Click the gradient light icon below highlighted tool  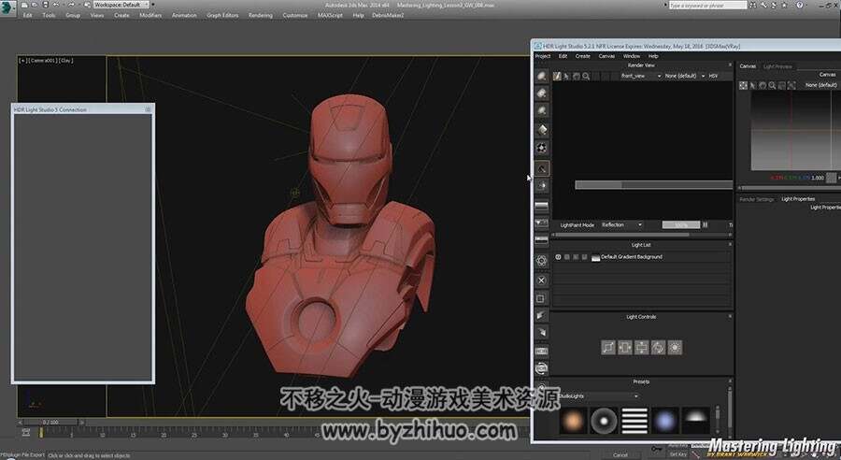tap(542, 186)
